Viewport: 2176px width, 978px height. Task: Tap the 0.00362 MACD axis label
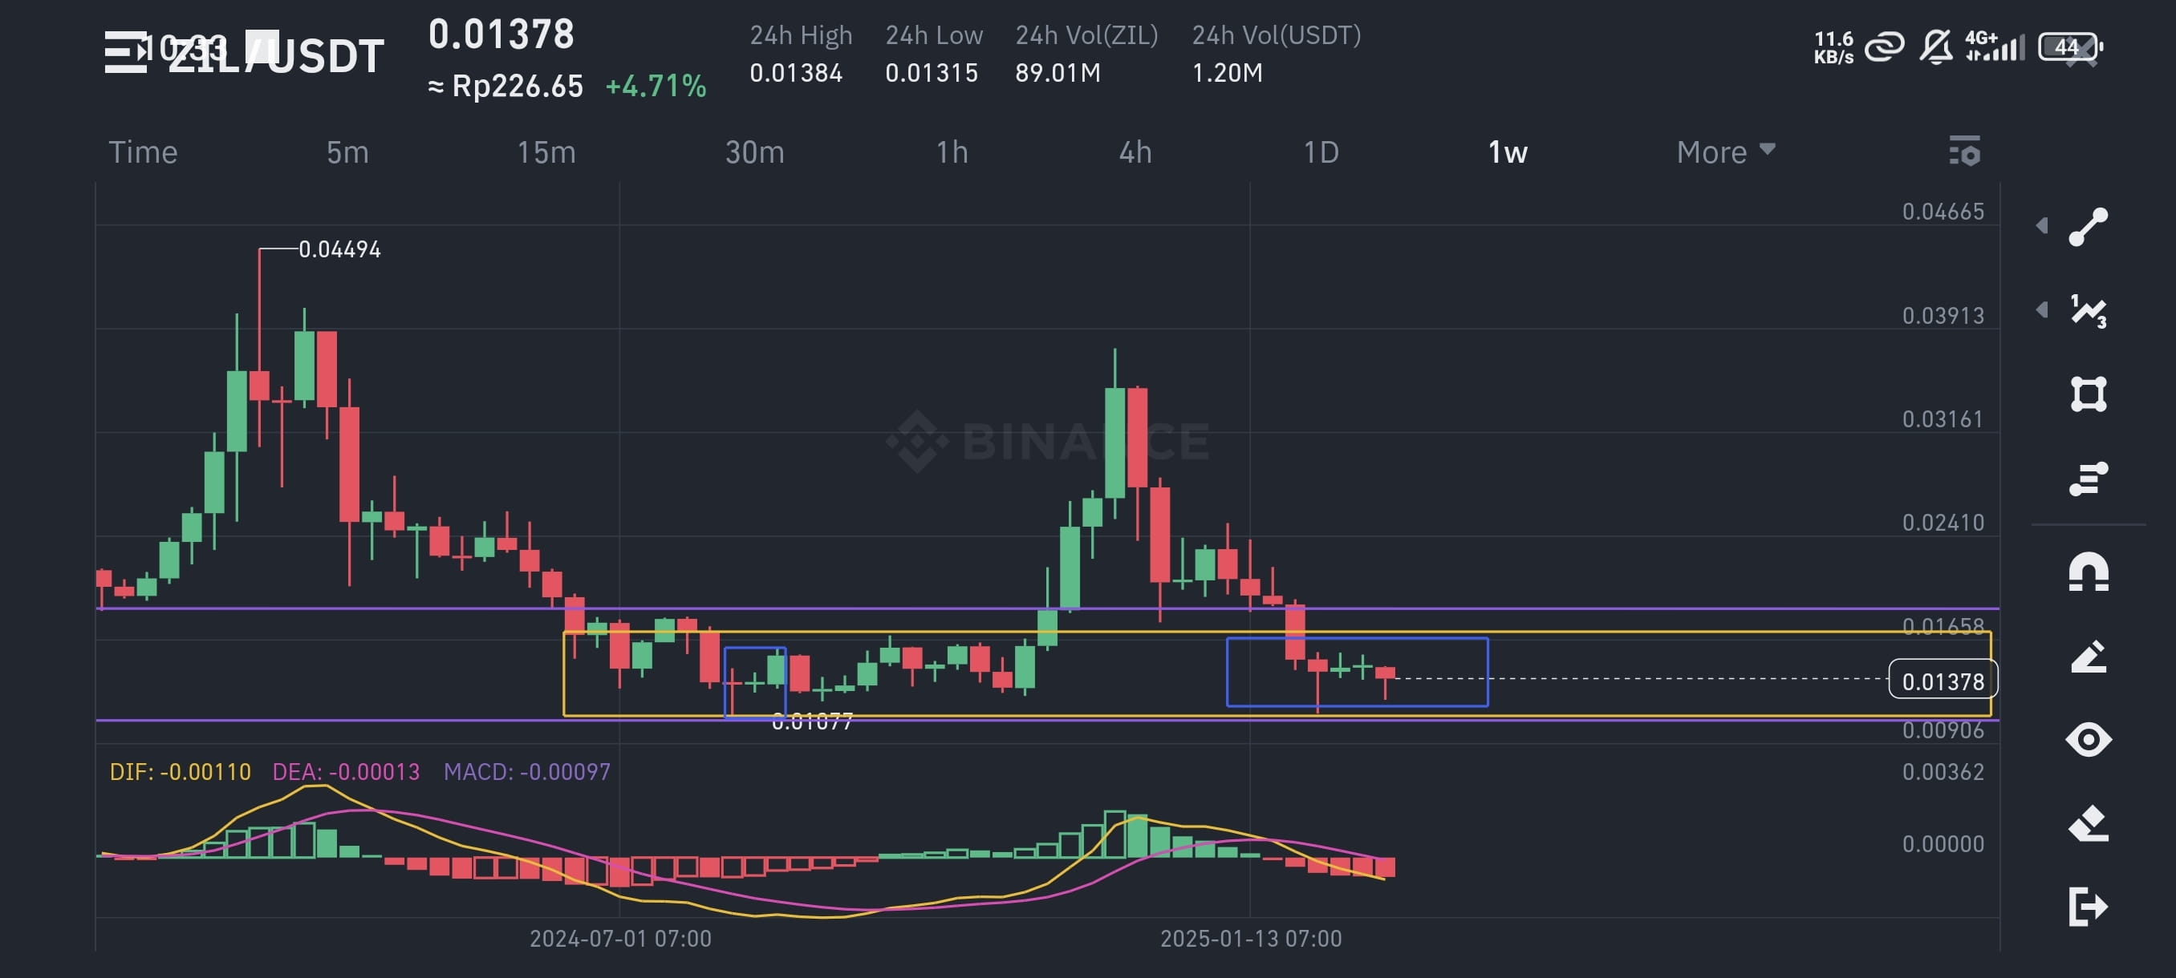(1942, 772)
